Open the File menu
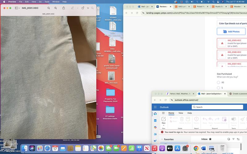Screen dimensions: 247x154 (x=20, y=2)
